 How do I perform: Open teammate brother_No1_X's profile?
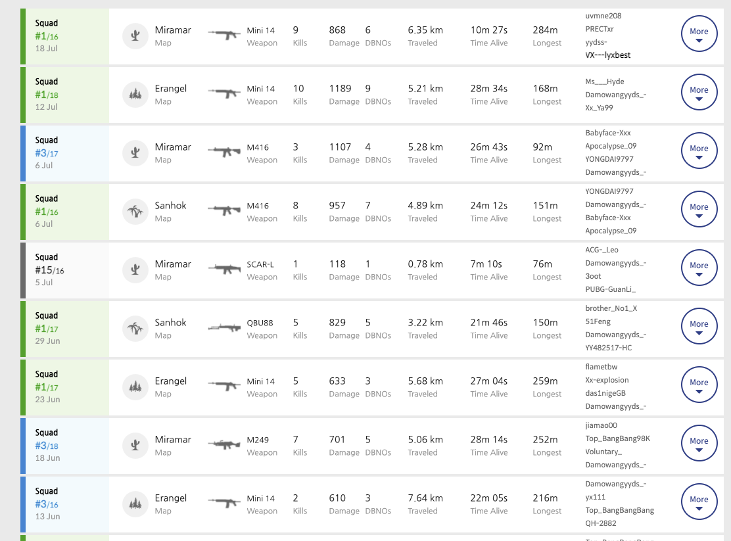pyautogui.click(x=611, y=308)
